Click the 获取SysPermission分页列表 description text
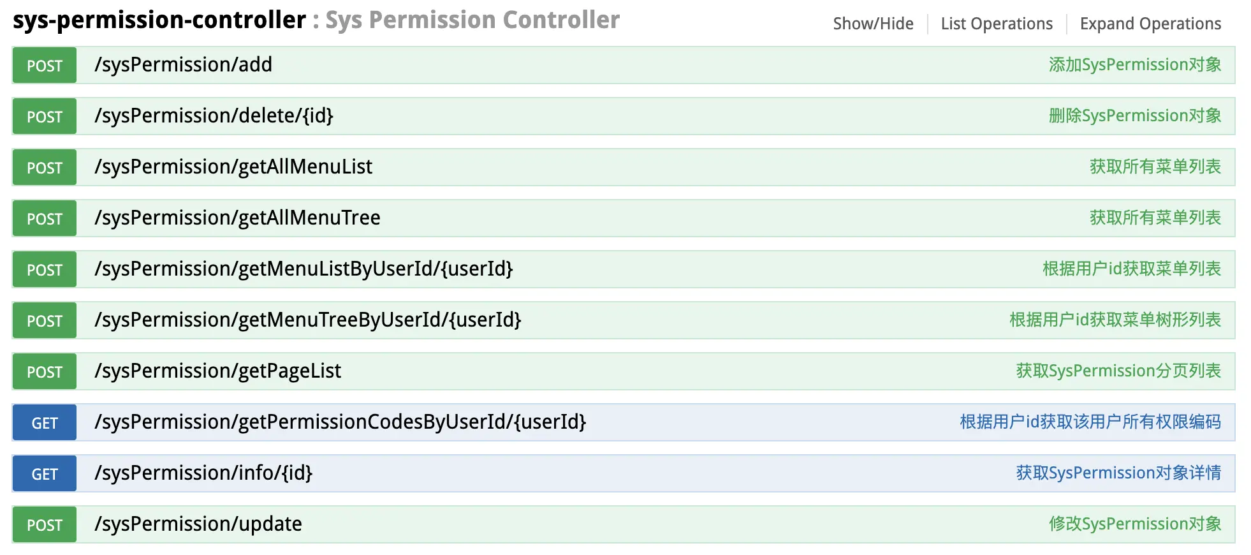The height and width of the screenshot is (555, 1251). tap(1118, 371)
